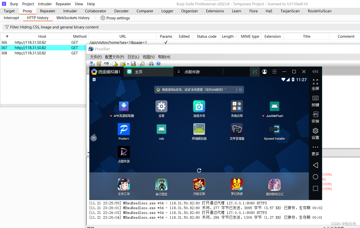Click Proxifier open profile folder icon
This screenshot has height=228, width=360.
point(123,64)
